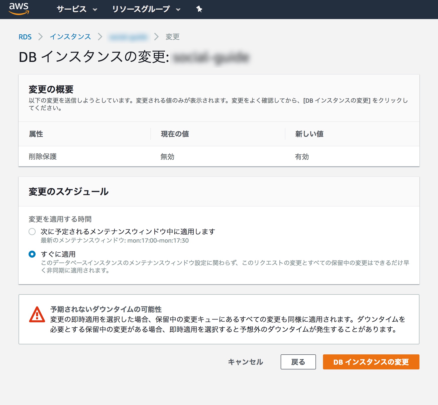Choose apply during next maintenance window option
This screenshot has width=438, height=405.
[x=32, y=232]
